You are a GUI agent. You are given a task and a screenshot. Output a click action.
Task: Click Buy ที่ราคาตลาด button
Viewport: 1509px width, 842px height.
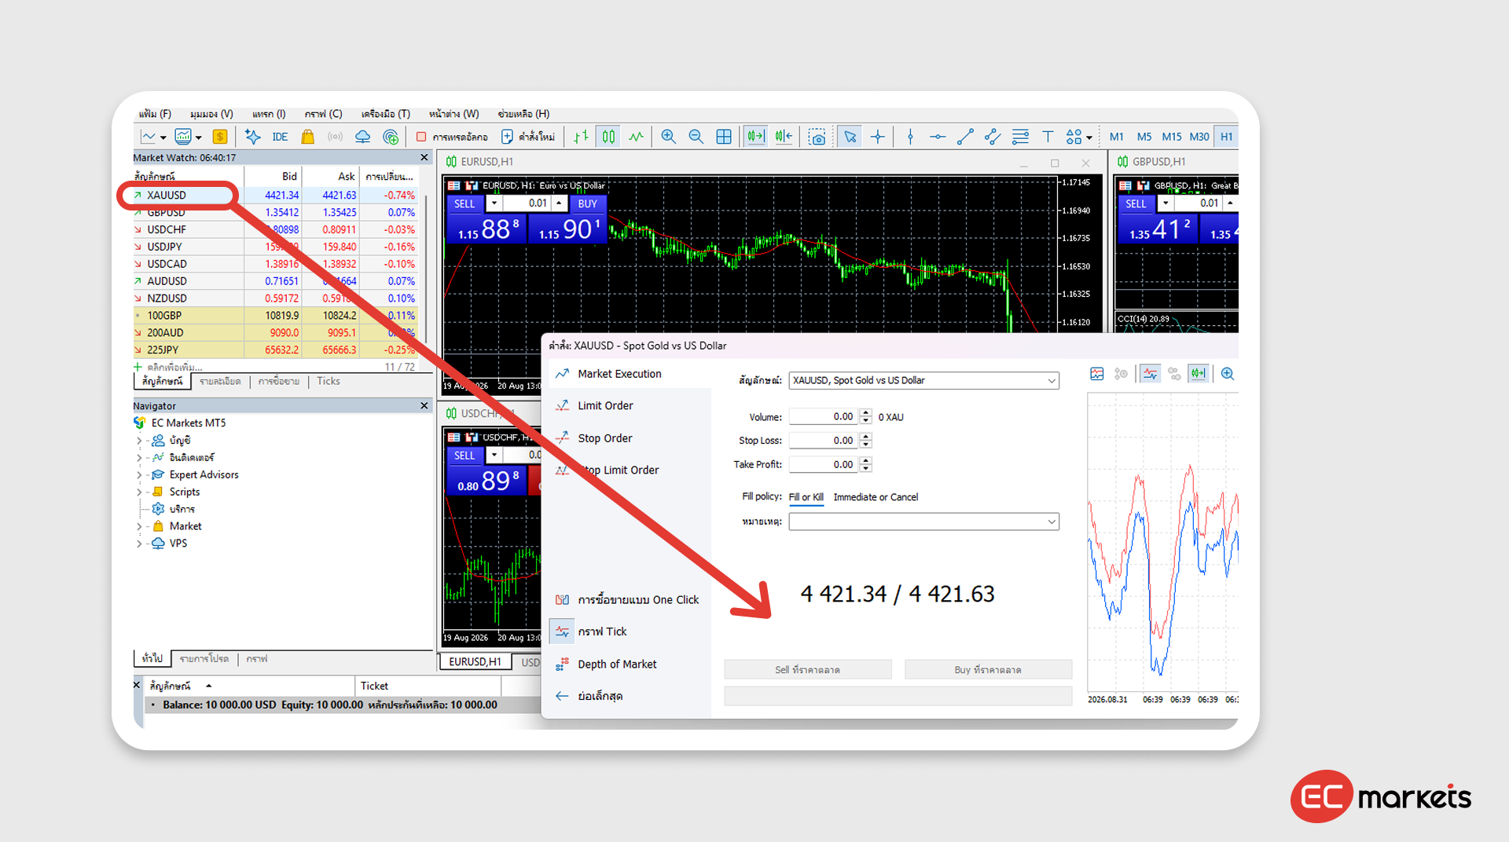tap(988, 669)
